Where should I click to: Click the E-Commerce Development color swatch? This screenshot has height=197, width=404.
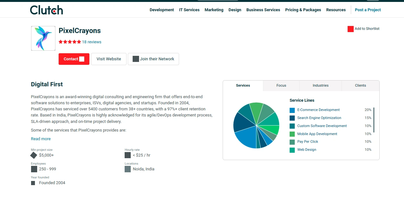(x=292, y=110)
